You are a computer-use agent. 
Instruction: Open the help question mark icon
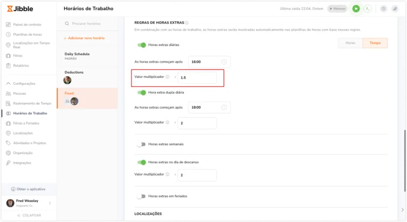pyautogui.click(x=383, y=8)
